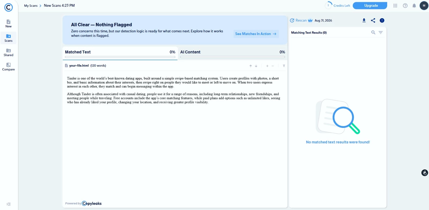Open the report info alert icon
Viewport: 429px width, 210px height.
coord(382,20)
